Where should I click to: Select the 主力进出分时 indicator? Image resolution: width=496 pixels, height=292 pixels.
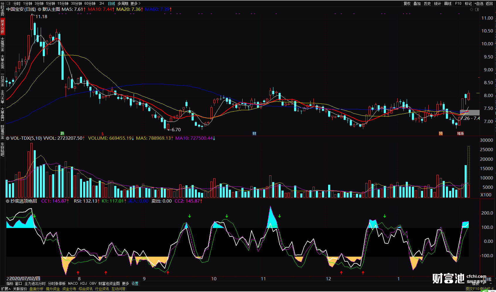[35, 284]
